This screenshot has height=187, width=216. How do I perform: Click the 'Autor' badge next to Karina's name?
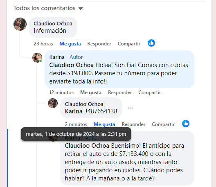76,57
